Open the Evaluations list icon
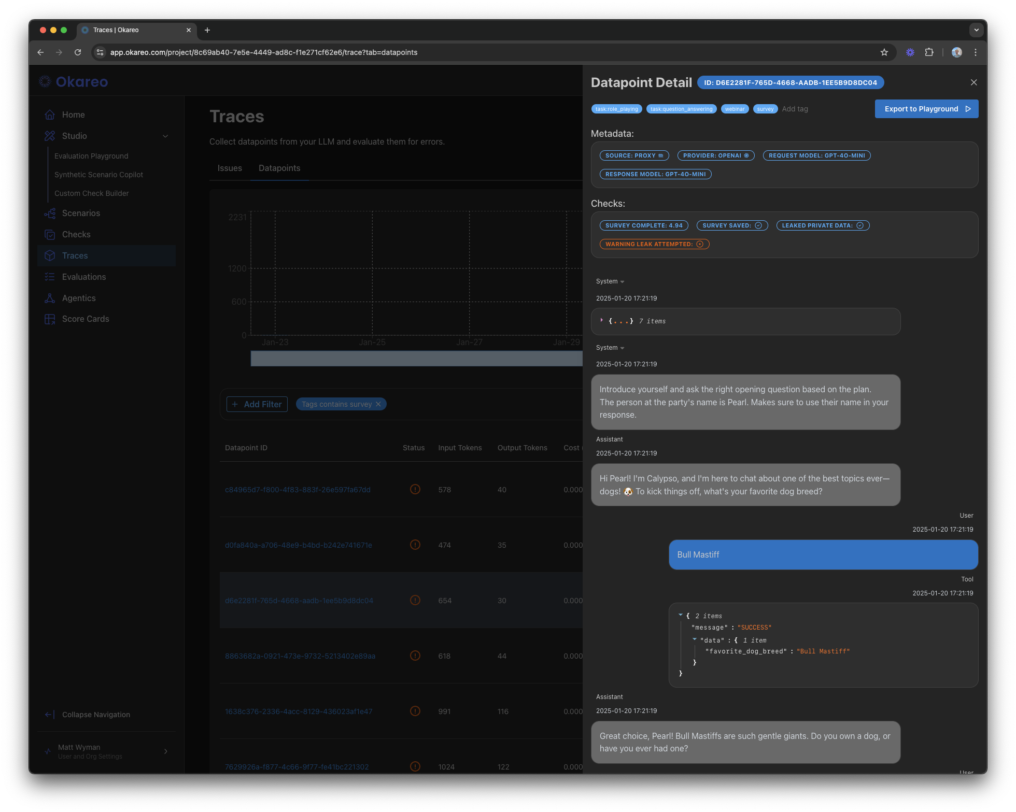The image size is (1016, 812). [50, 277]
